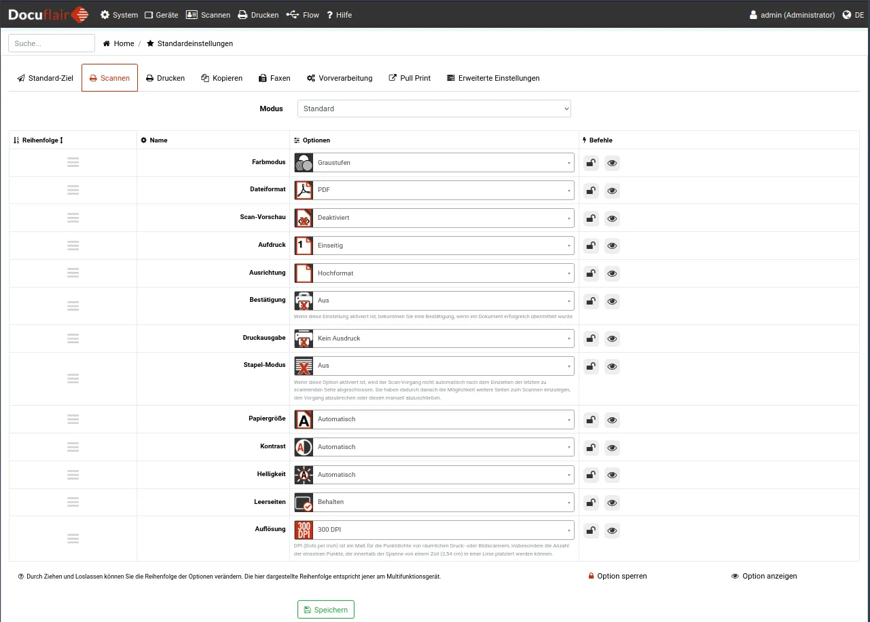
Task: Click the globe language icon DE
Action: point(848,15)
